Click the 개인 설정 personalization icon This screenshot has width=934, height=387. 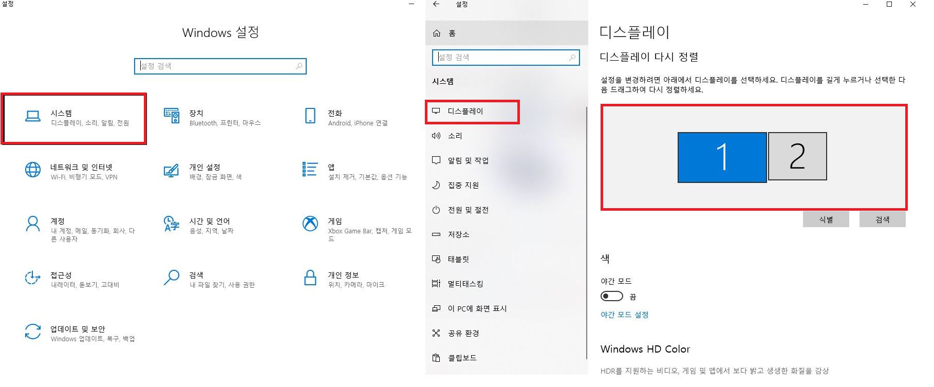click(171, 170)
